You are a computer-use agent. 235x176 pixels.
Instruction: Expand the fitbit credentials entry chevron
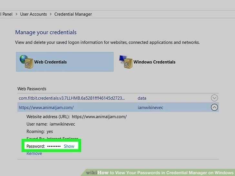[x=214, y=98]
